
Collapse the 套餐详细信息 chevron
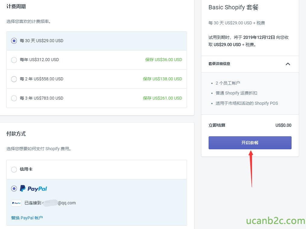click(x=288, y=64)
